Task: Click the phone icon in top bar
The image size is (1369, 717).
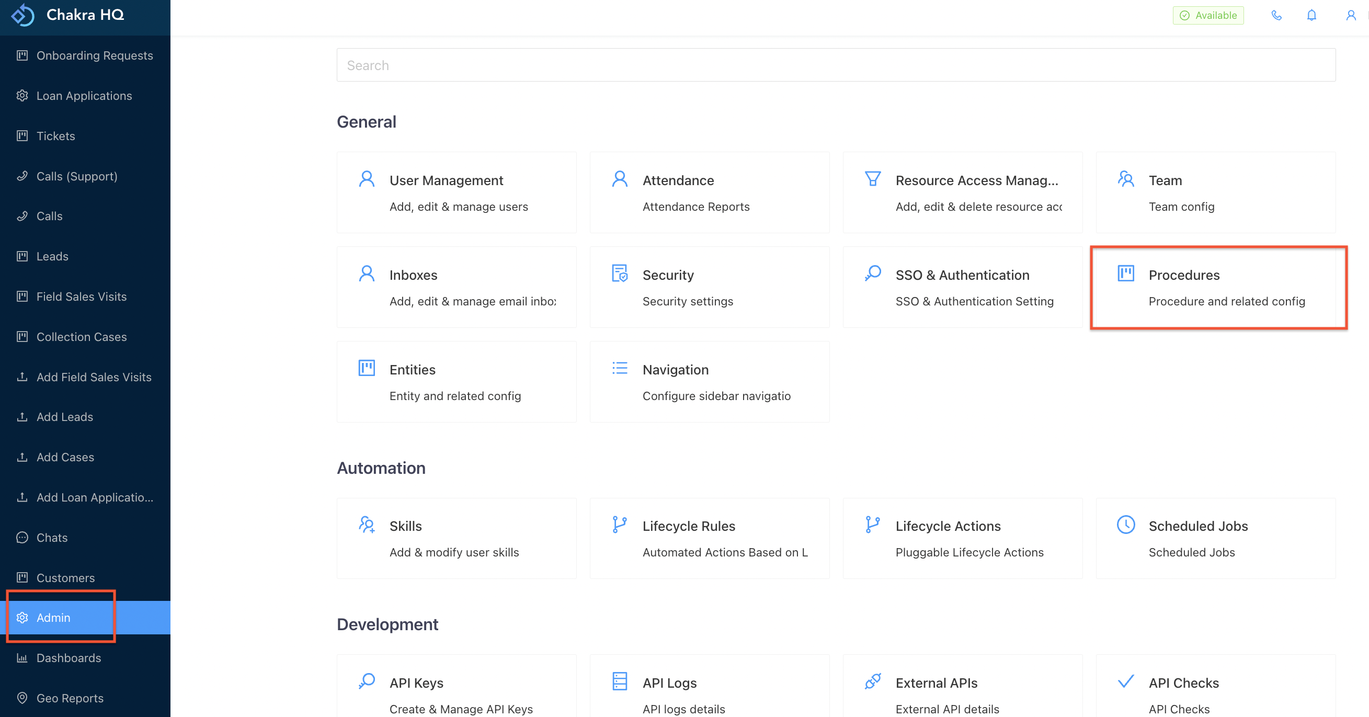Action: click(x=1276, y=15)
